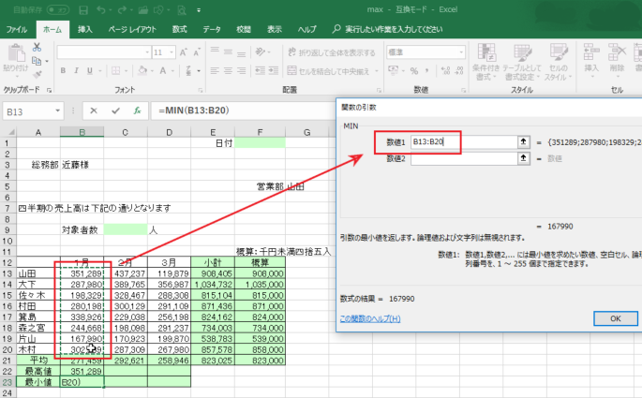The image size is (642, 398).
Task: Increase font size with large A icon
Action: (x=183, y=52)
